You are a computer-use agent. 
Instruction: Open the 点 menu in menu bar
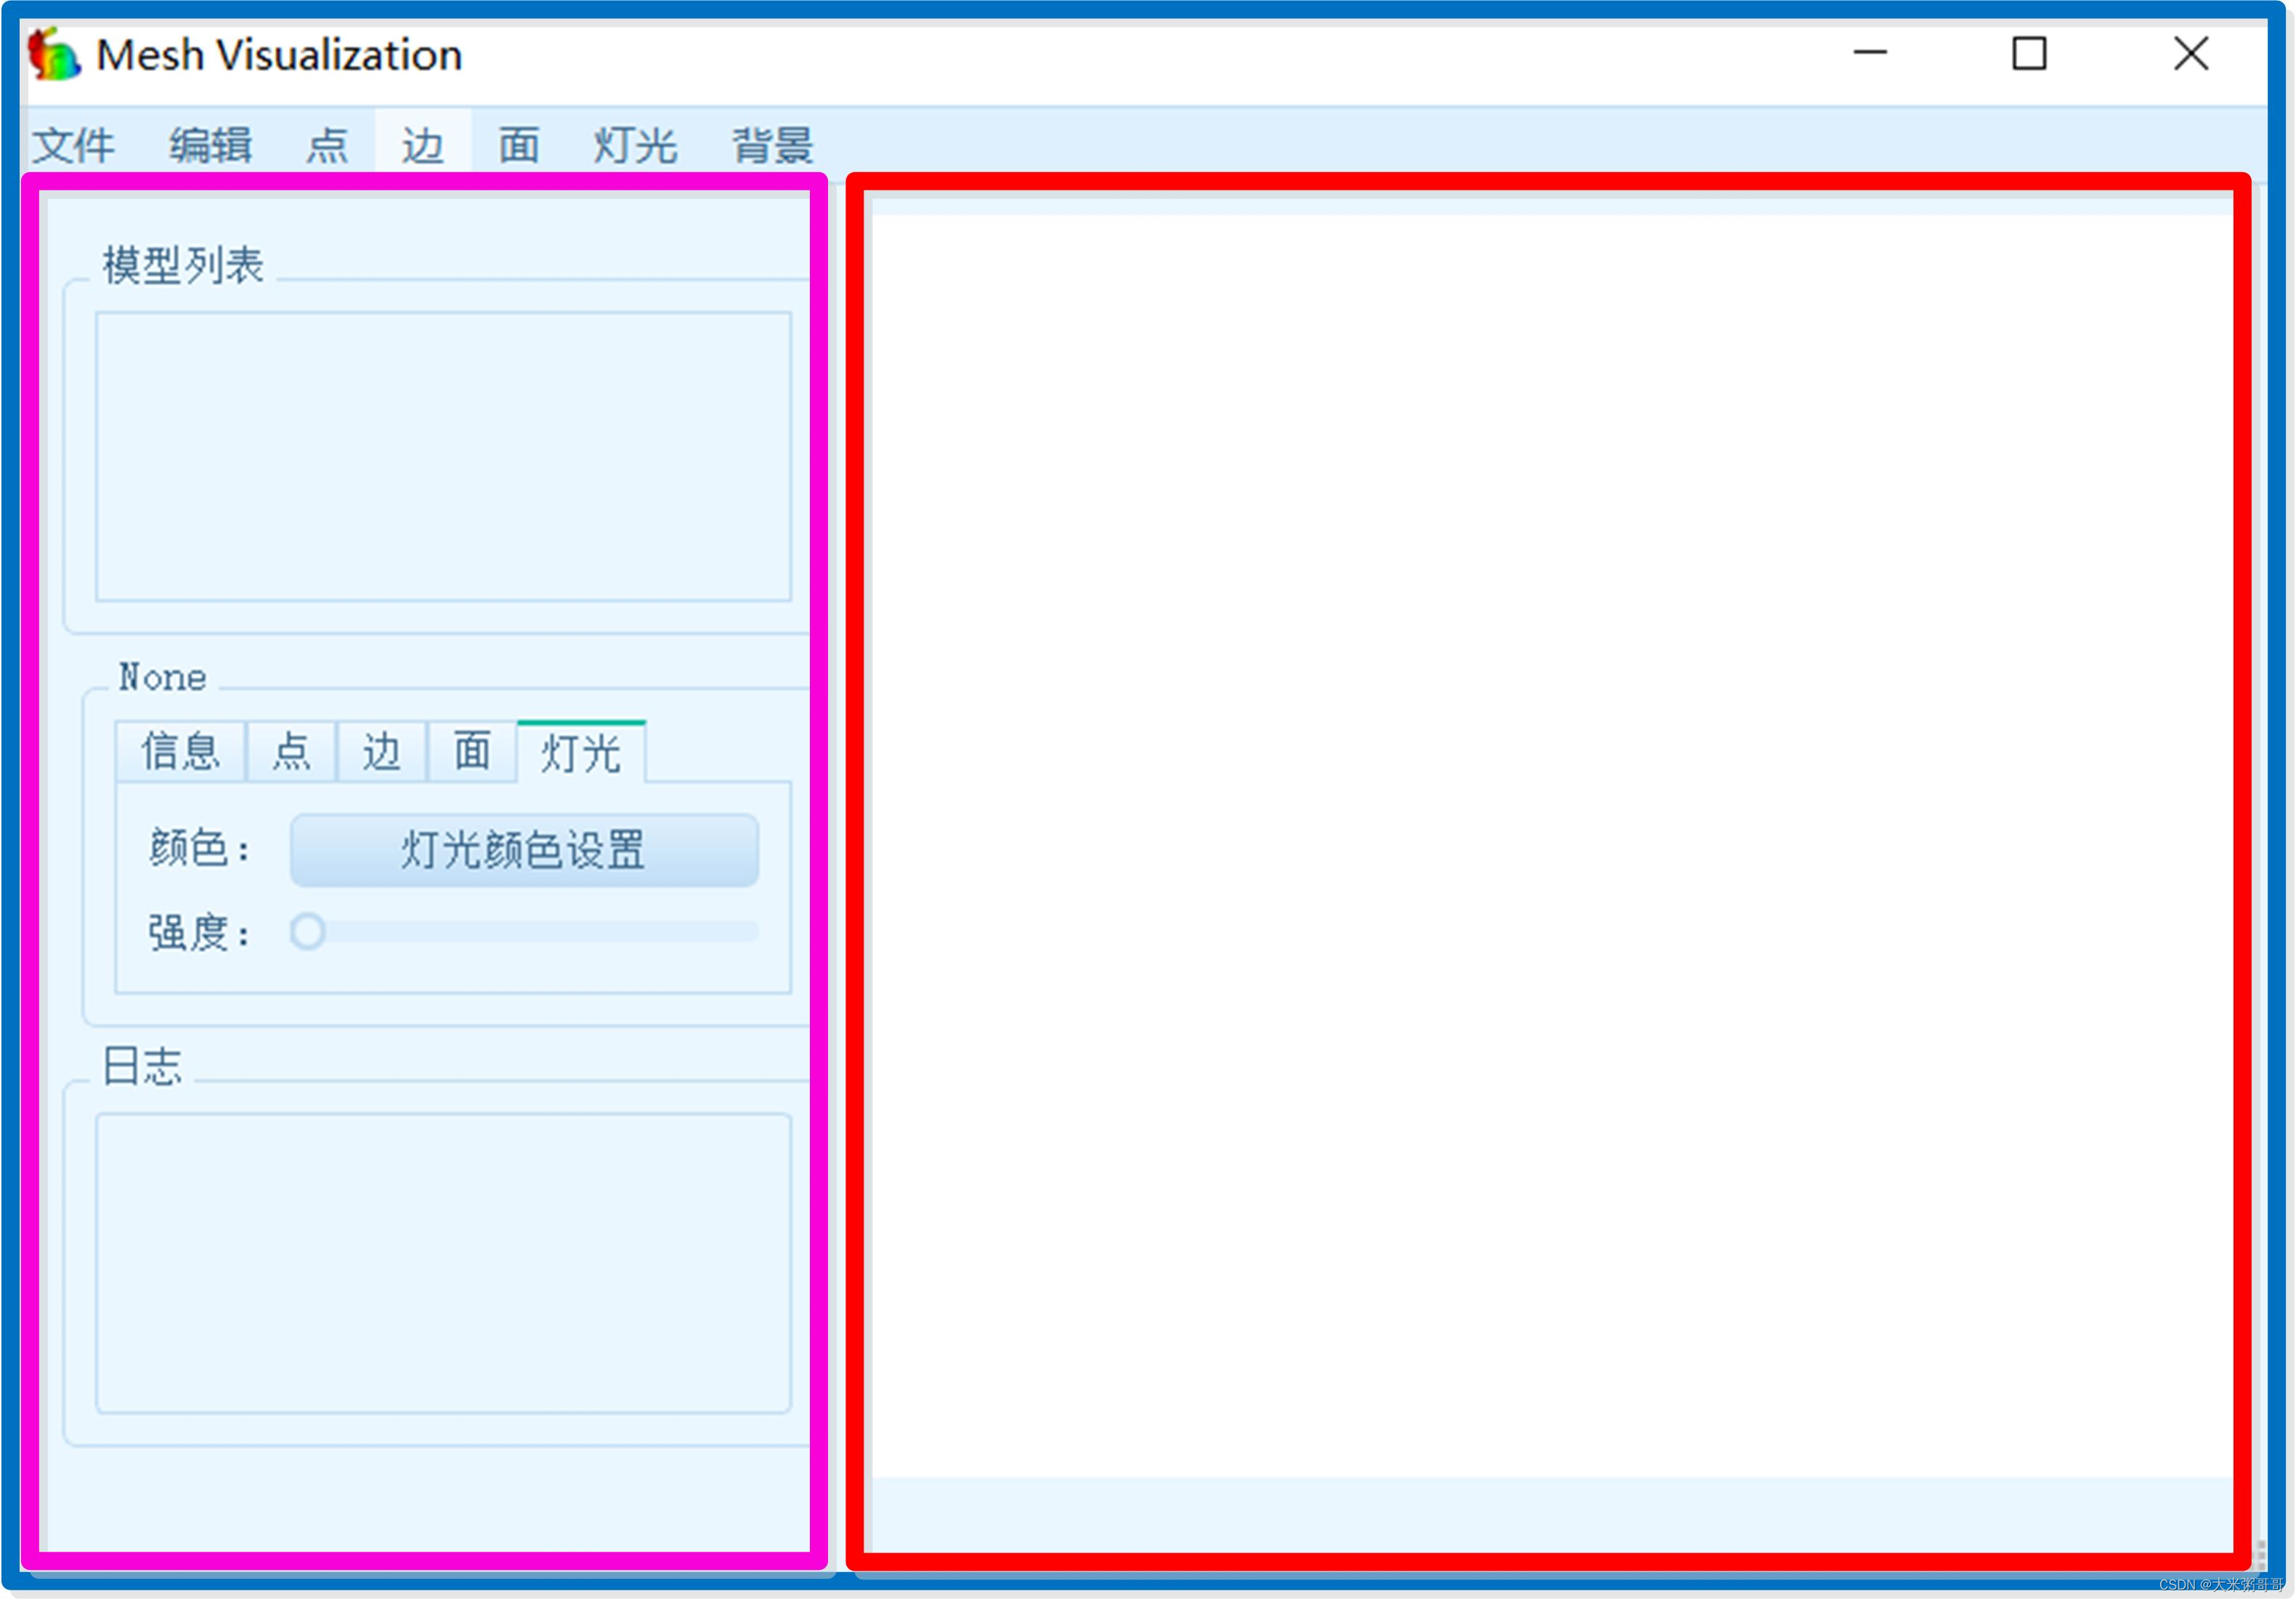(x=327, y=145)
